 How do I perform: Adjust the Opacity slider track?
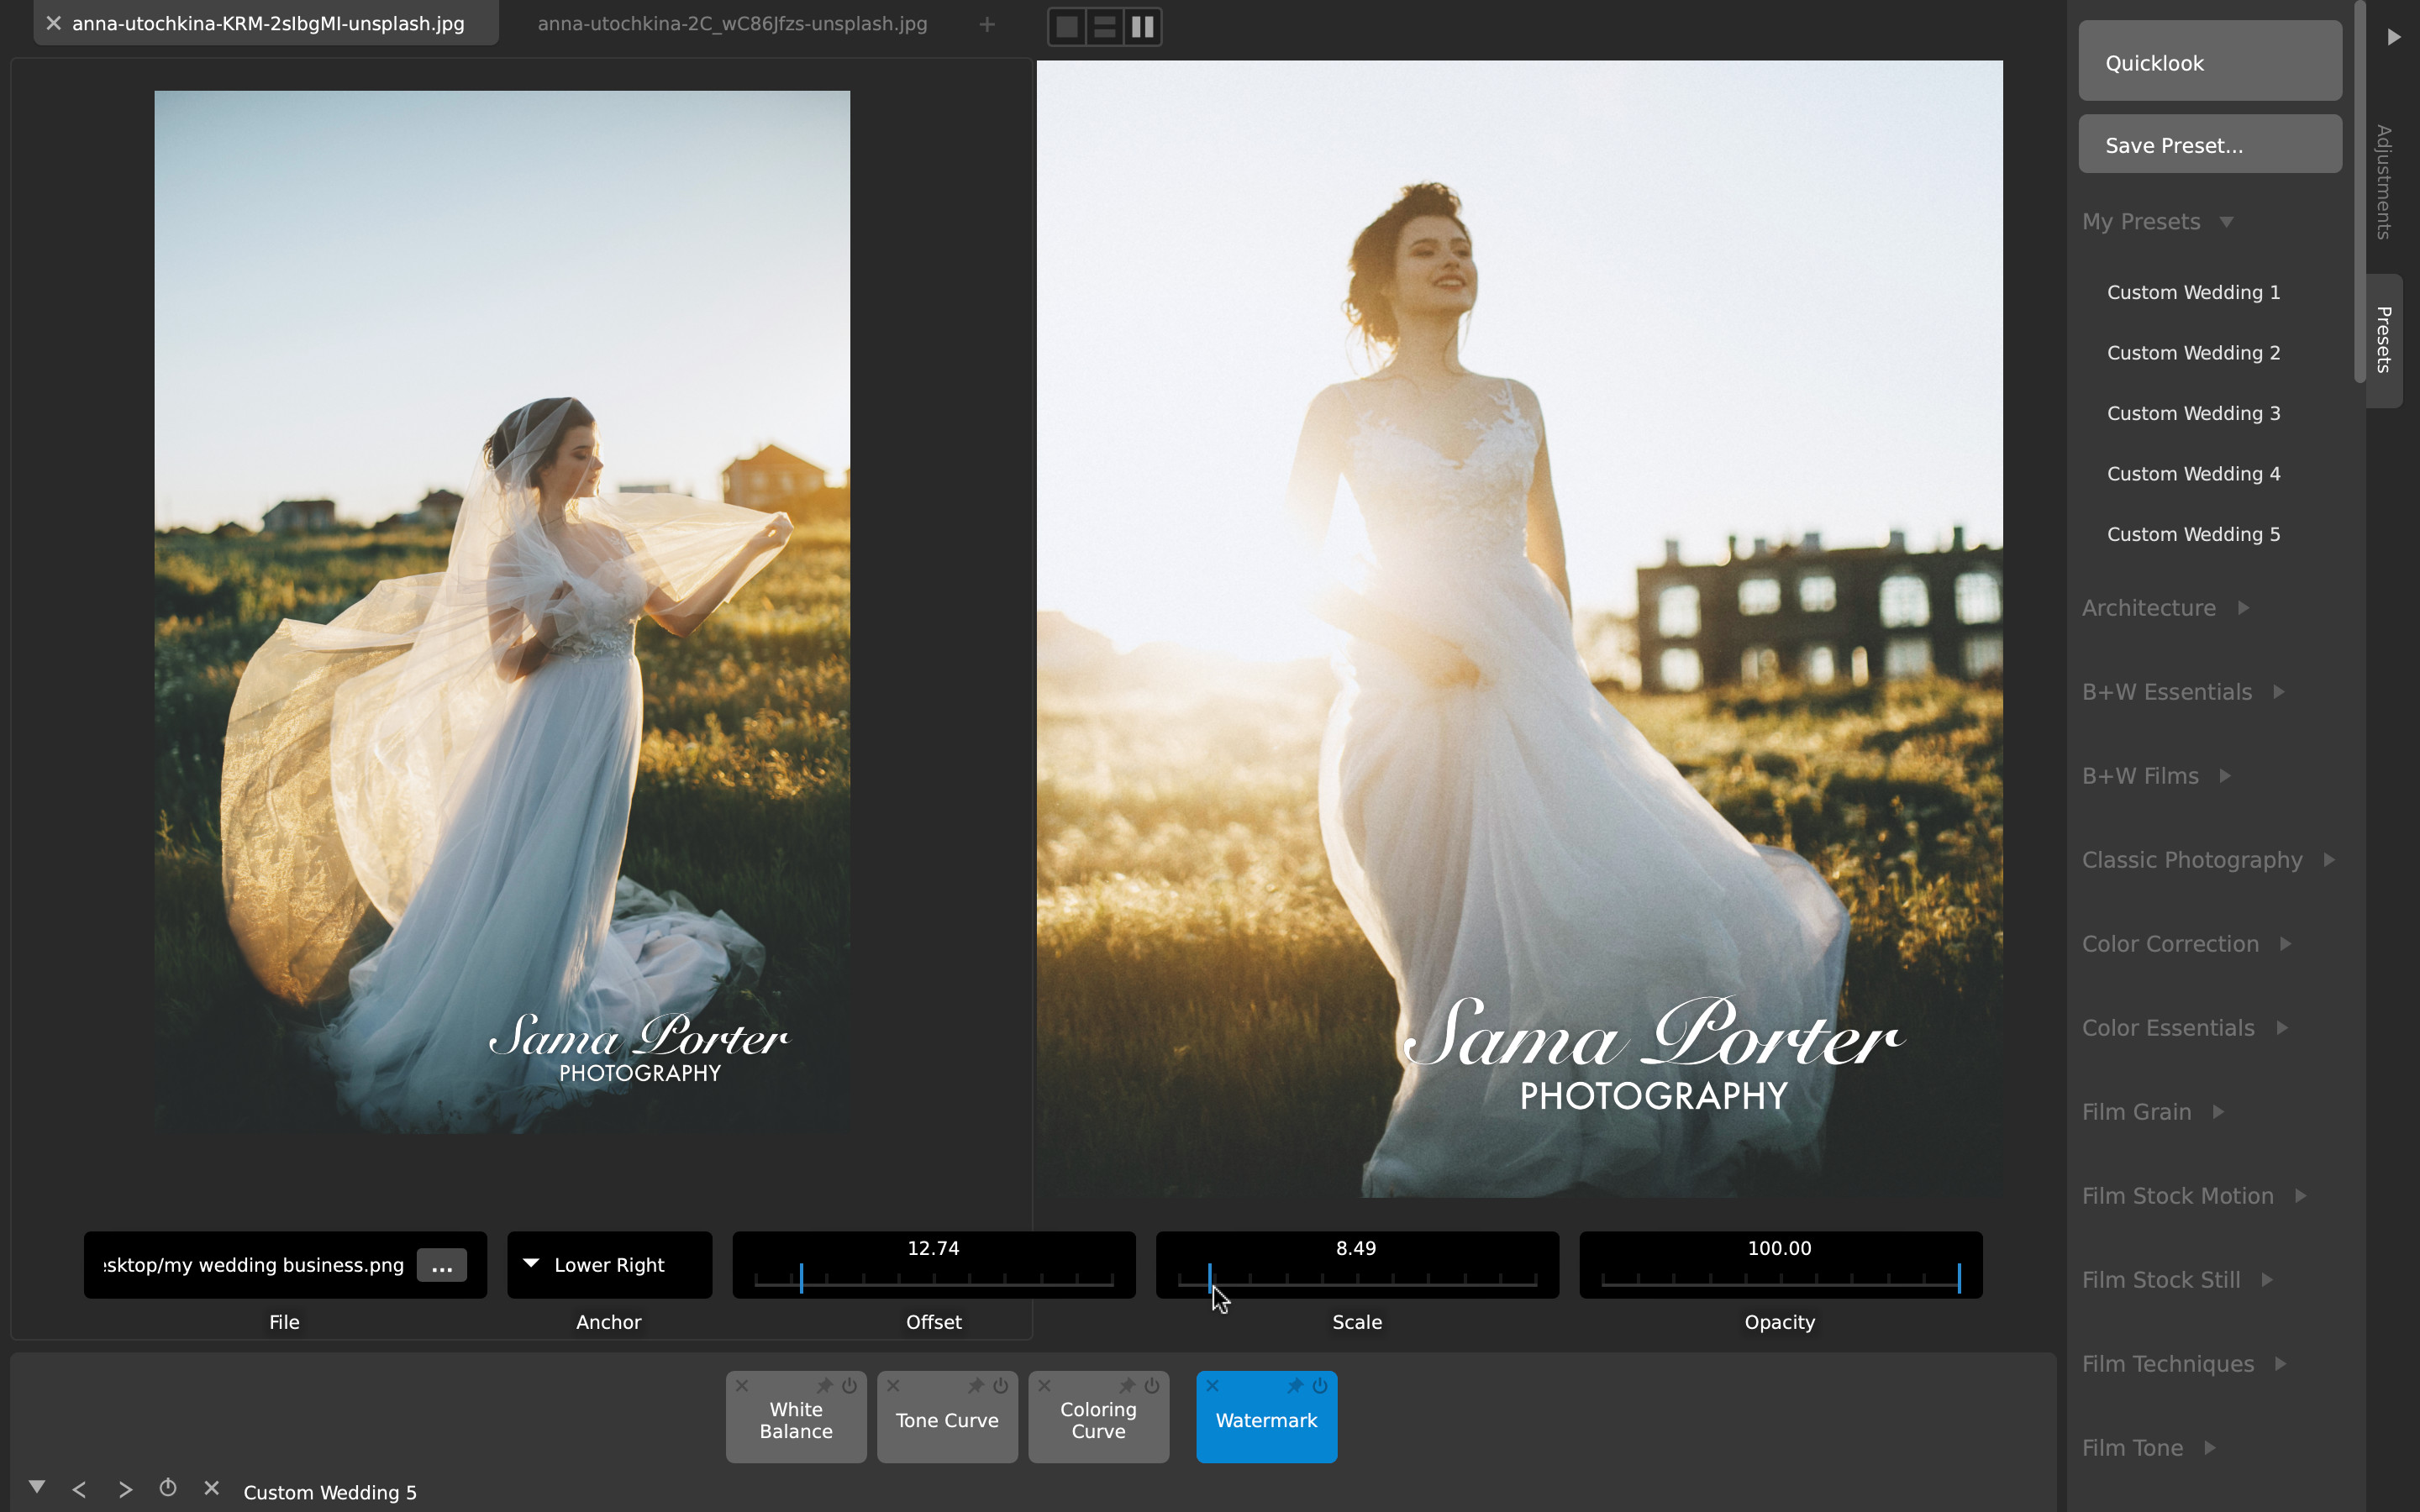click(x=1780, y=1278)
